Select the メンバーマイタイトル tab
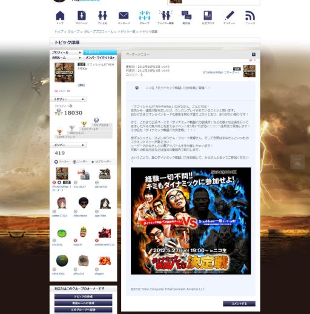Screen dimensions: 310x314 pyautogui.click(x=101, y=58)
